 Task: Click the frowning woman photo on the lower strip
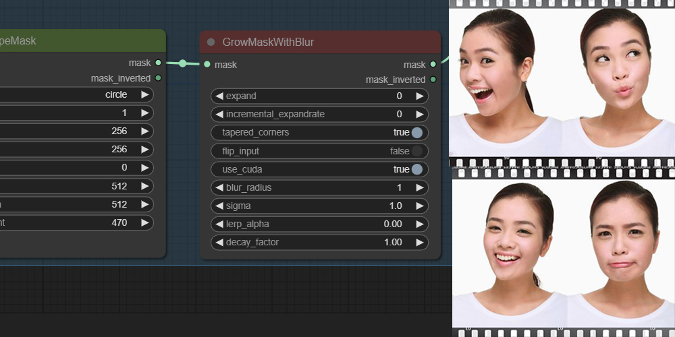pos(621,253)
